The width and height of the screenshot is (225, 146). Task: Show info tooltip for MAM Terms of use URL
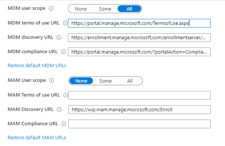tap(66, 95)
